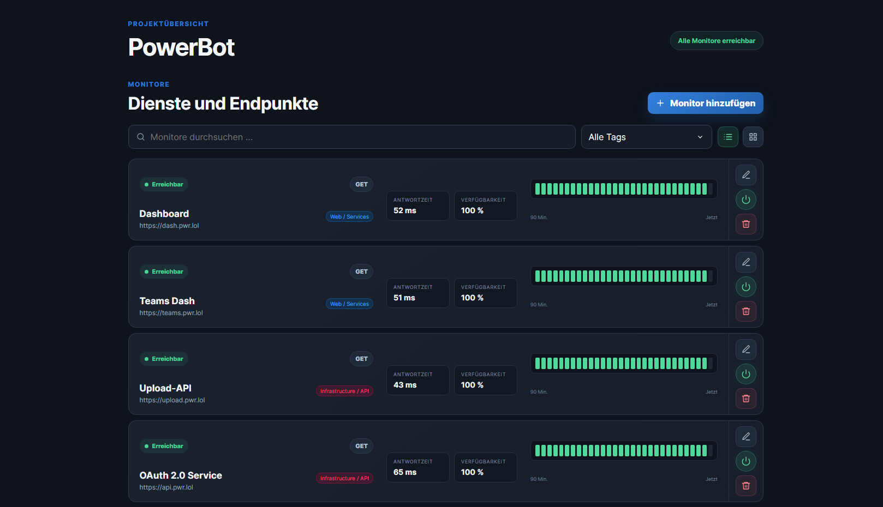Click the https://upload.pwr.lol URL

pos(172,400)
